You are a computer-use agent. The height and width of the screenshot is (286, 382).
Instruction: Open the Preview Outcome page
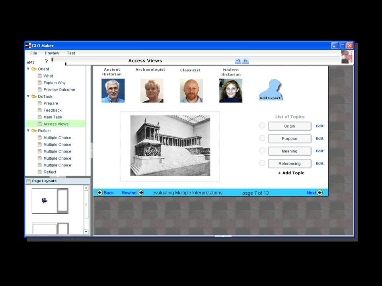(x=59, y=89)
